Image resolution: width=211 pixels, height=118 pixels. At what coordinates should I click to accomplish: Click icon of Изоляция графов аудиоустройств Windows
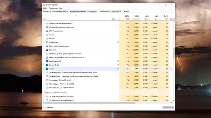coord(47,54)
